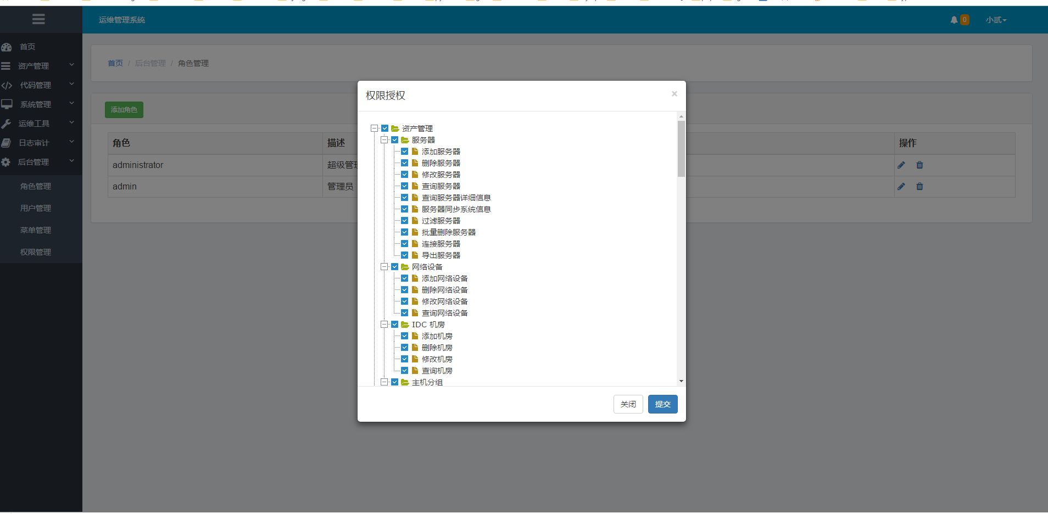Delete the admin role with trash icon
The height and width of the screenshot is (514, 1048).
[x=919, y=187]
